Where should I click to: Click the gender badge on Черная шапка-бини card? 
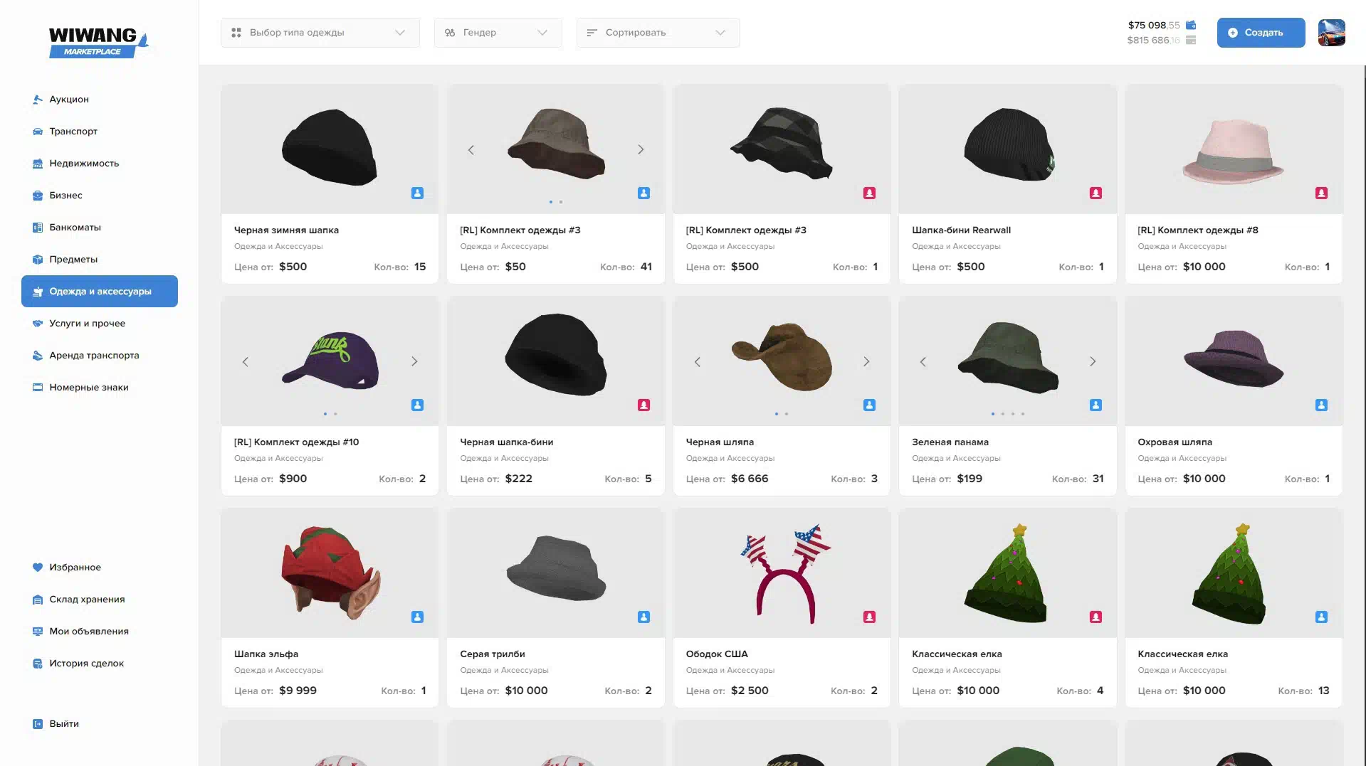[643, 405]
